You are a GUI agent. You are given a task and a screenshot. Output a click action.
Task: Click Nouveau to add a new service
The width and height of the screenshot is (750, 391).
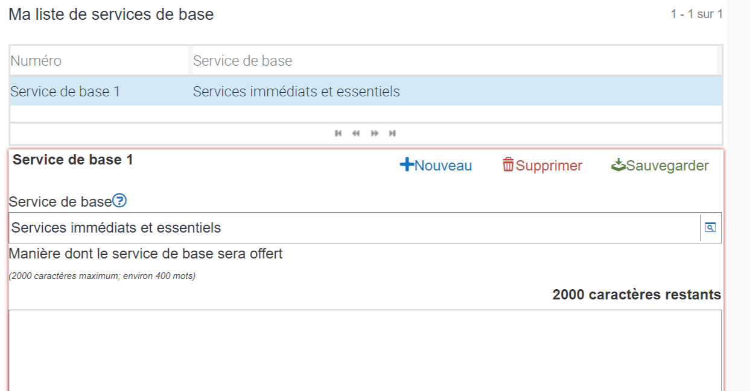coord(436,166)
